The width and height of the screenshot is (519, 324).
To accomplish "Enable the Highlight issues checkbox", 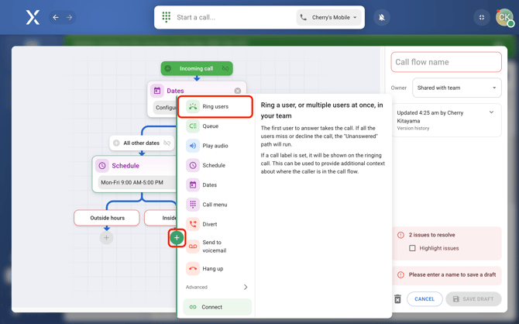I will [x=412, y=248].
